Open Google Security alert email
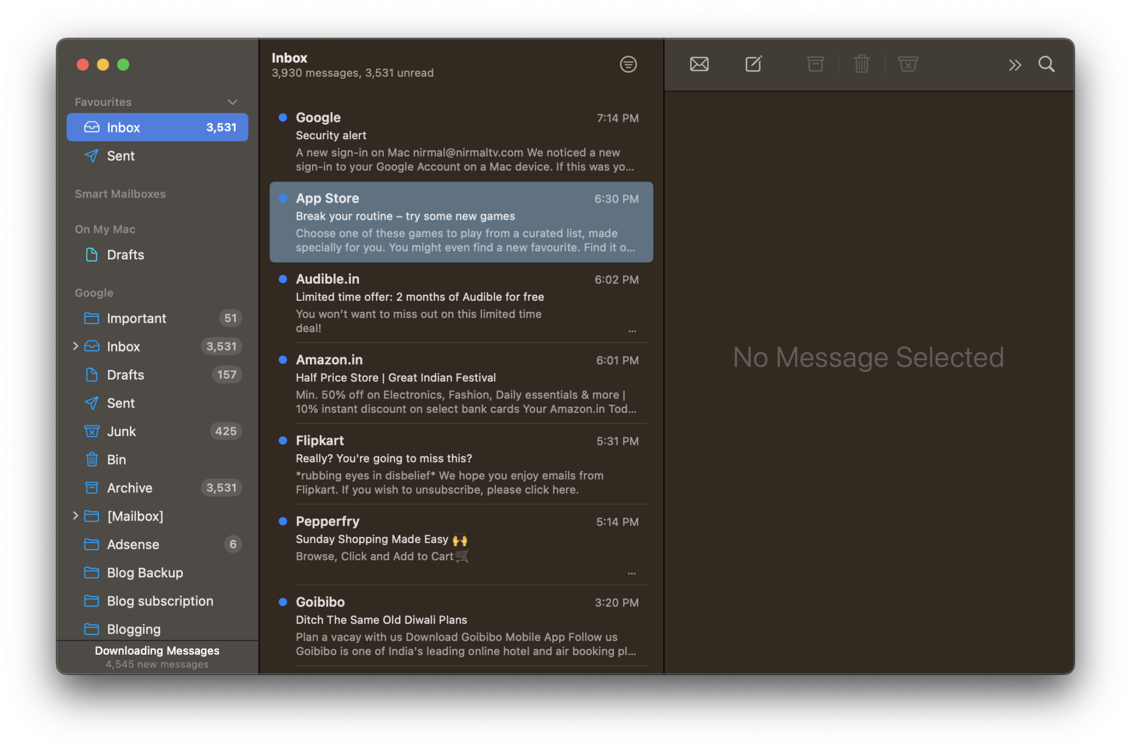 pos(461,141)
